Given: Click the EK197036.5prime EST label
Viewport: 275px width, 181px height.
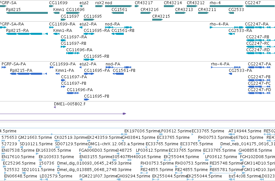Looking at the screenshot, I should (142, 131).
